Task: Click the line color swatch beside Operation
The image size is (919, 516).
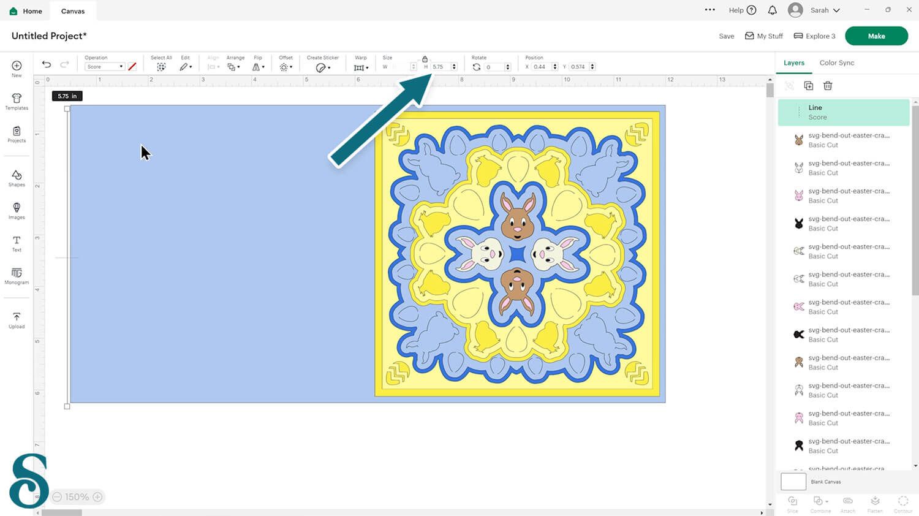Action: pos(132,67)
